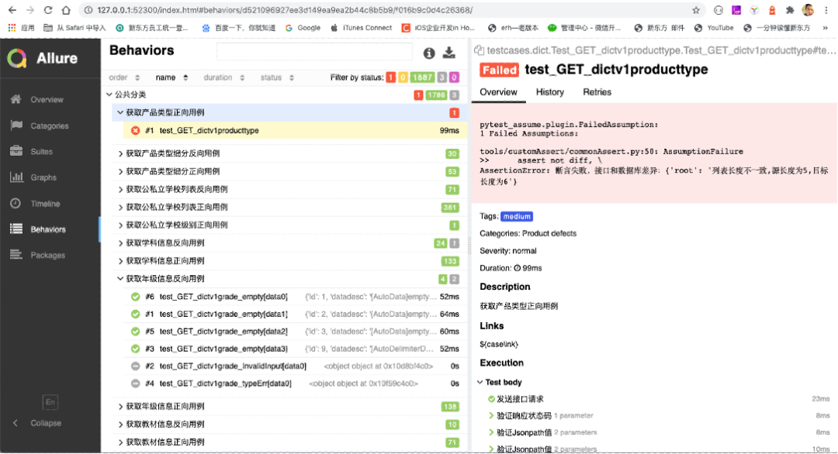Viewport: 838px width, 454px height.
Task: Sort behaviors by order
Action: pyautogui.click(x=124, y=77)
